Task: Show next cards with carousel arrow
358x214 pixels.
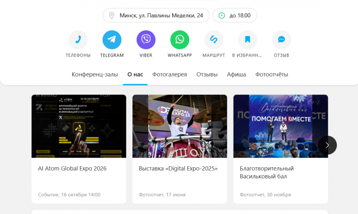Action: coord(327,145)
